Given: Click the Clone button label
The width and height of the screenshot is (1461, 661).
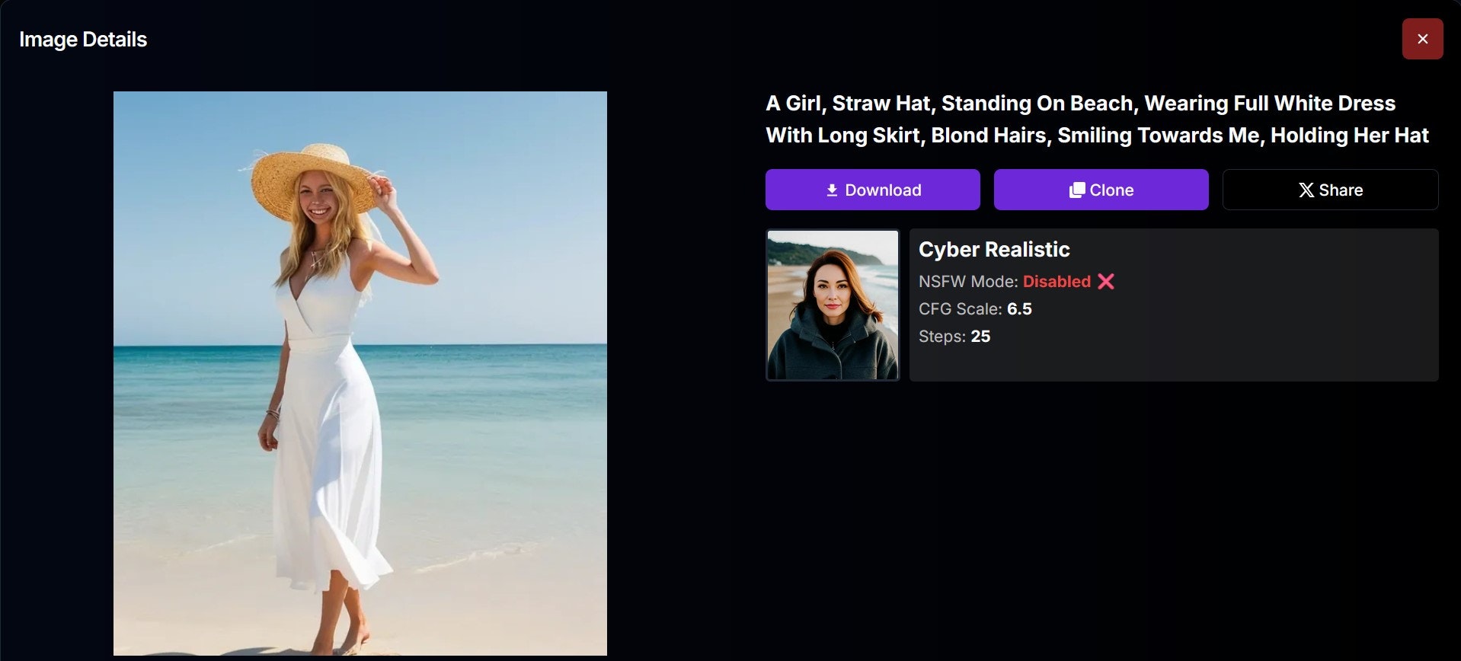Looking at the screenshot, I should (1111, 190).
